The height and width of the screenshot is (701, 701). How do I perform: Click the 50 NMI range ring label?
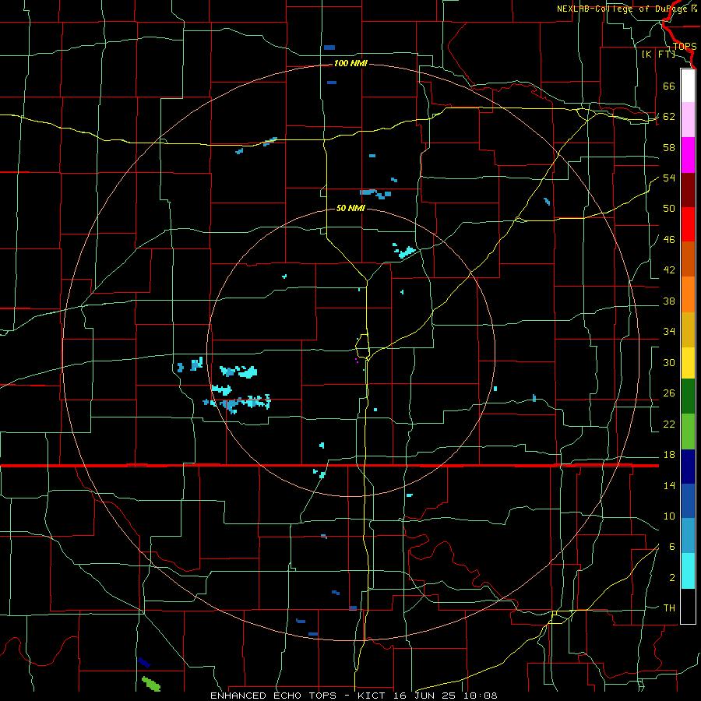coord(350,208)
